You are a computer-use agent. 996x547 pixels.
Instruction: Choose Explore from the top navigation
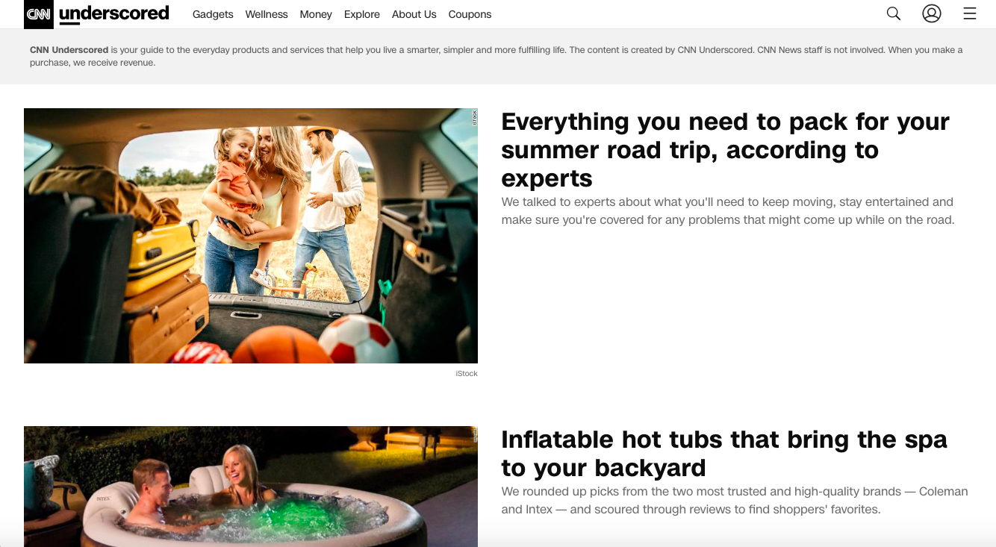pos(362,14)
